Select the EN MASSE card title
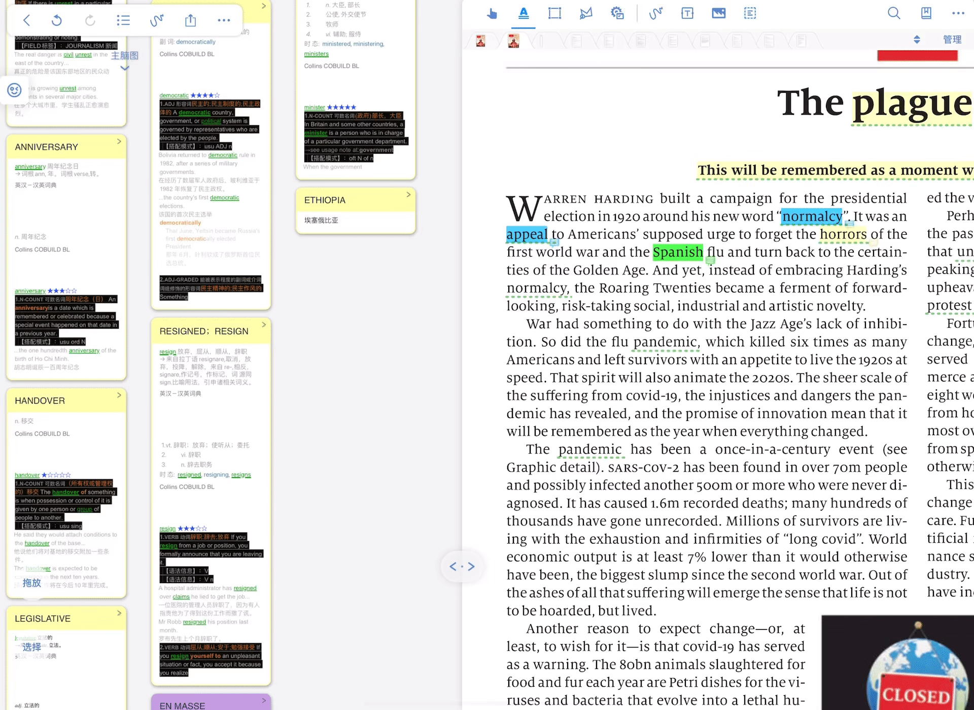Viewport: 974px width, 710px height. point(182,705)
